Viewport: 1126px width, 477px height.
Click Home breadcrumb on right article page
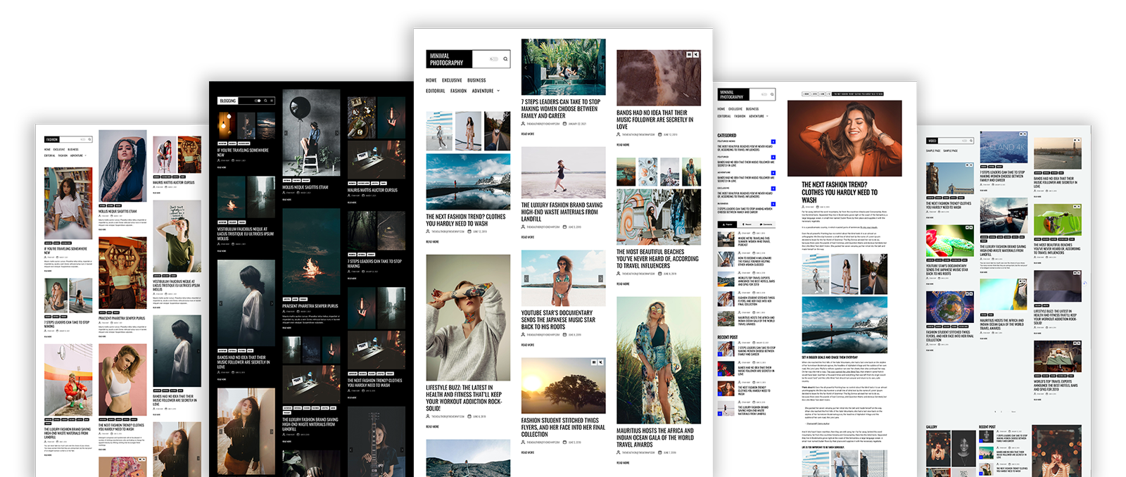point(806,94)
